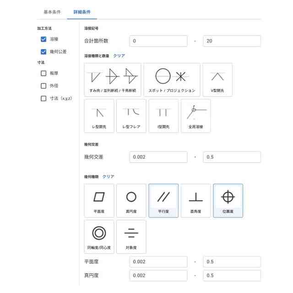The height and width of the screenshot is (293, 293).
Task: Pick the 対象度 symmetry symbol
Action: click(131, 237)
